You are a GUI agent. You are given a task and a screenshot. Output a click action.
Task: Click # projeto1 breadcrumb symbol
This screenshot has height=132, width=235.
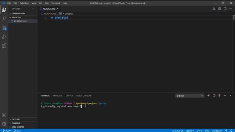tap(68, 14)
